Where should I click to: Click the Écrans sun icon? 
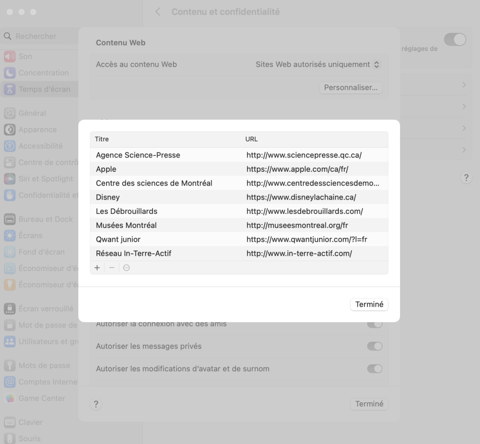[x=10, y=236]
